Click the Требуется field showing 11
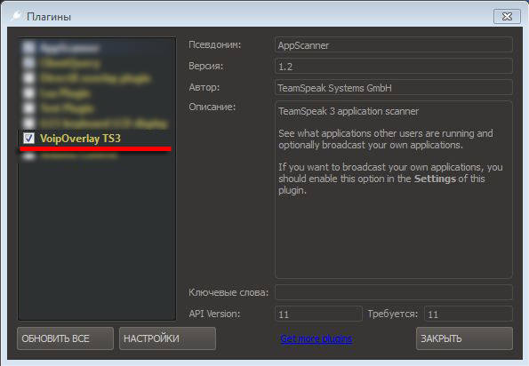529x366 pixels. (x=469, y=314)
